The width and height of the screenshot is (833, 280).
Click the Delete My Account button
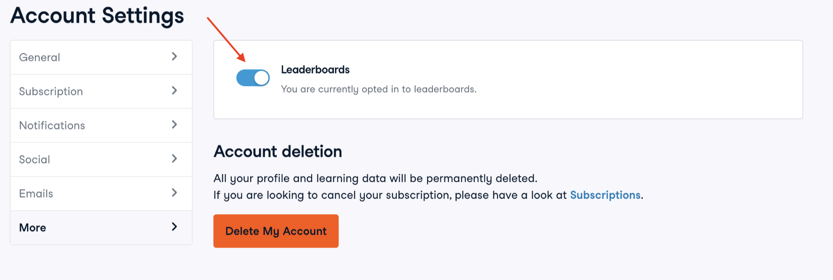[275, 231]
